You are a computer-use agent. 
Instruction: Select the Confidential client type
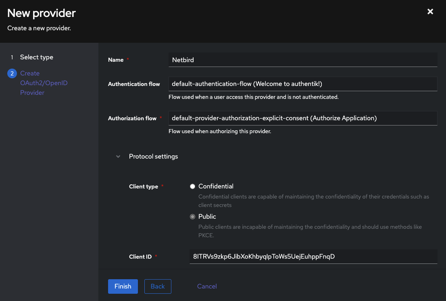pyautogui.click(x=192, y=186)
